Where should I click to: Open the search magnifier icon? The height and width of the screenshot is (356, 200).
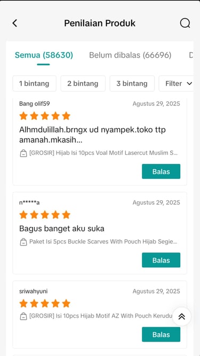point(185,23)
